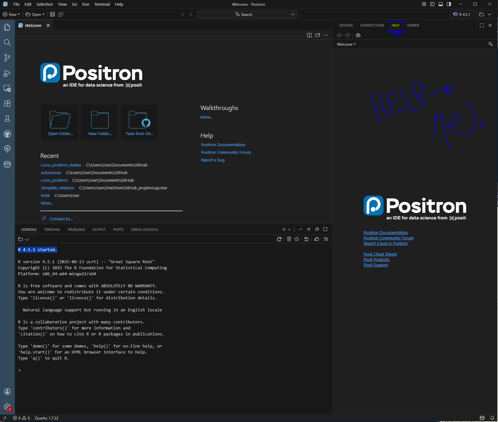Open the Testing flask icon view
498x422 pixels.
(7, 119)
